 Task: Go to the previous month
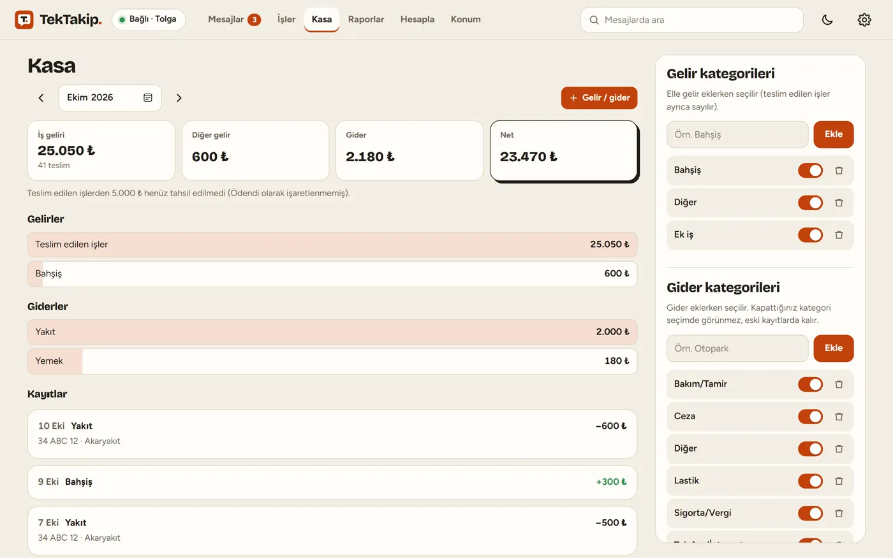(41, 98)
